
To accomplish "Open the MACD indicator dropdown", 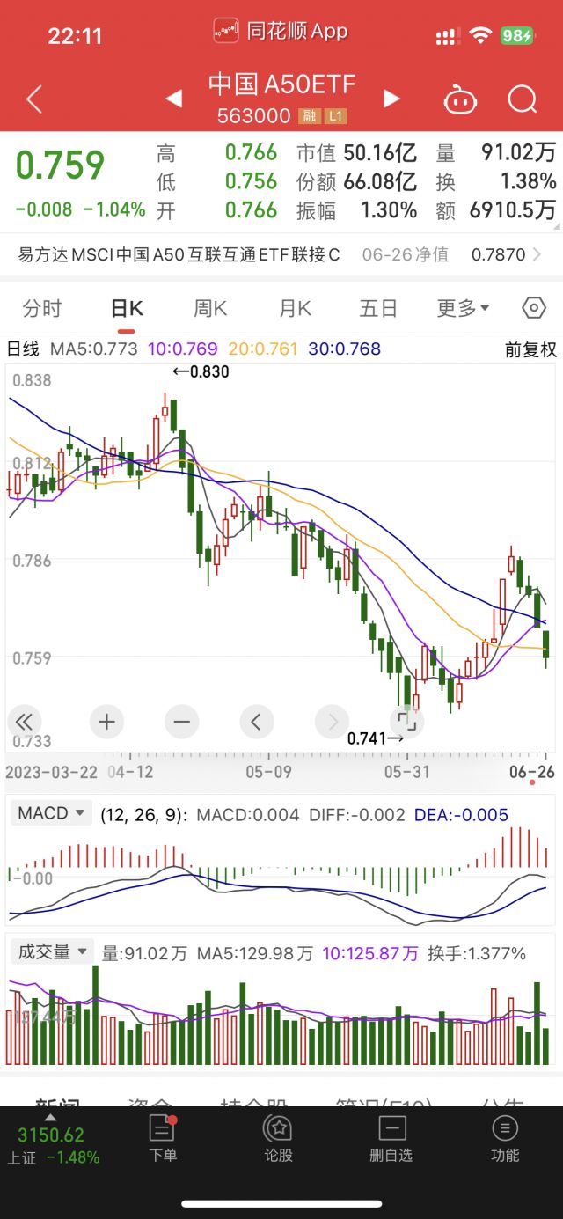I will coord(50,812).
